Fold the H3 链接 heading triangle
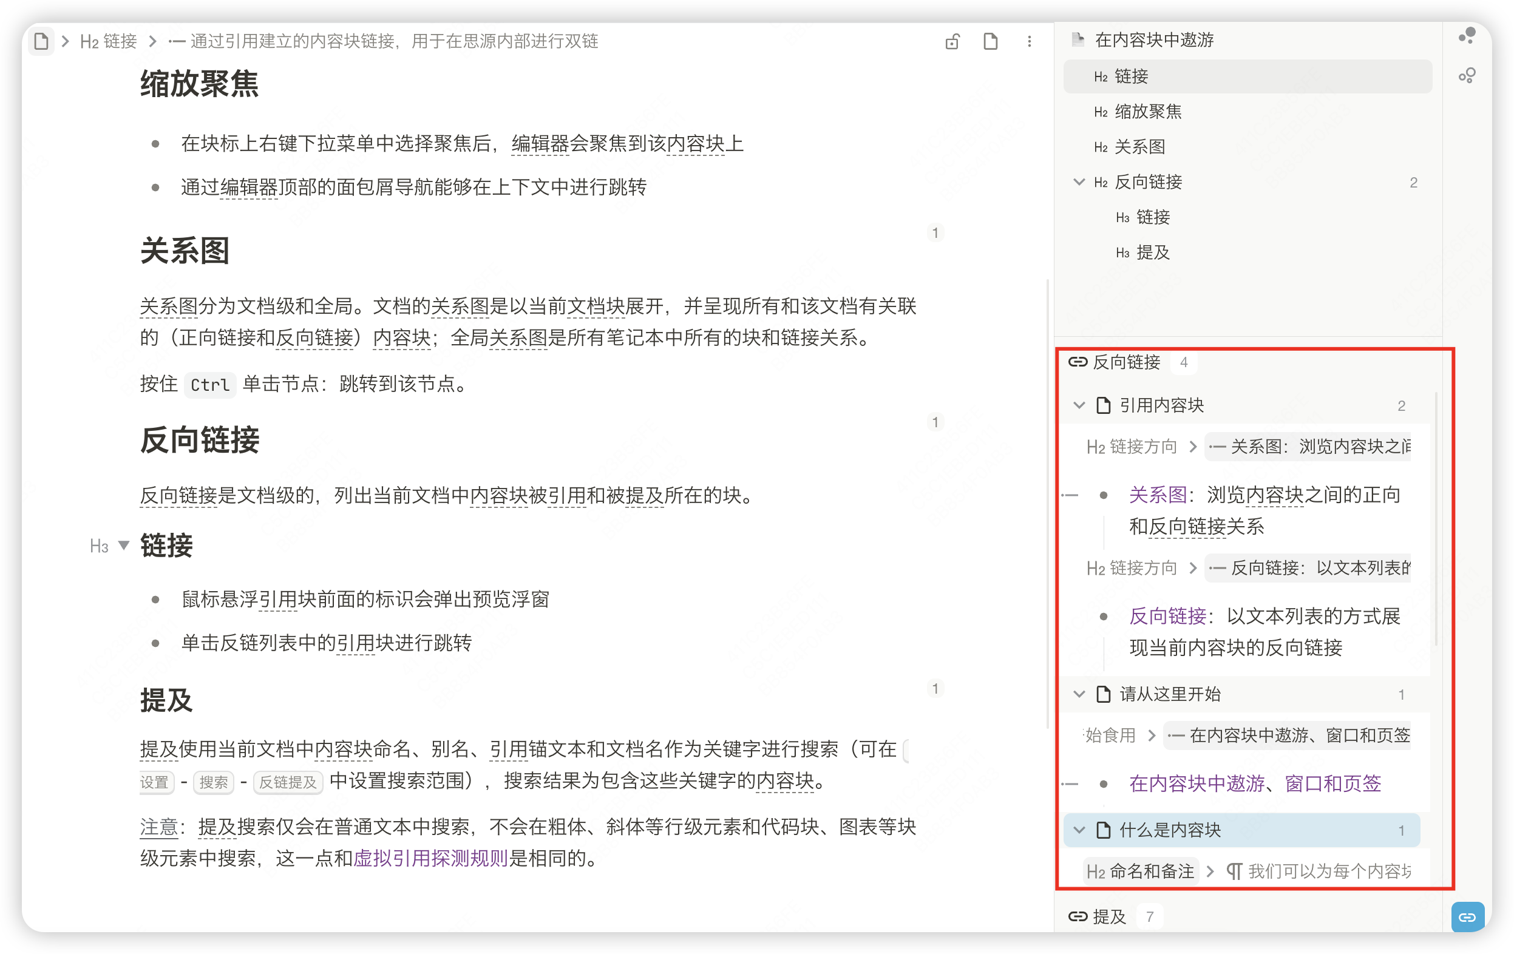1514x954 pixels. click(124, 545)
